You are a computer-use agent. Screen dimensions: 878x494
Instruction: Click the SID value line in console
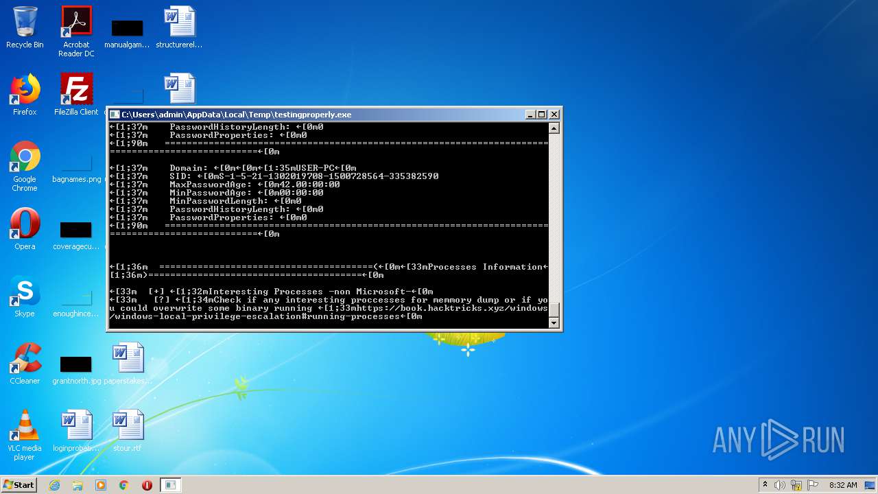click(x=274, y=176)
